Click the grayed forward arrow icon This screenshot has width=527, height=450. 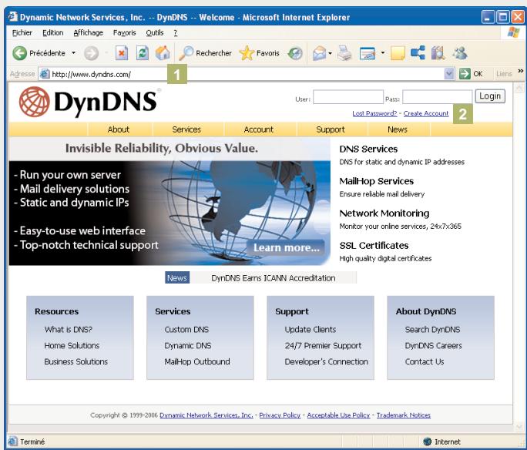[x=91, y=53]
